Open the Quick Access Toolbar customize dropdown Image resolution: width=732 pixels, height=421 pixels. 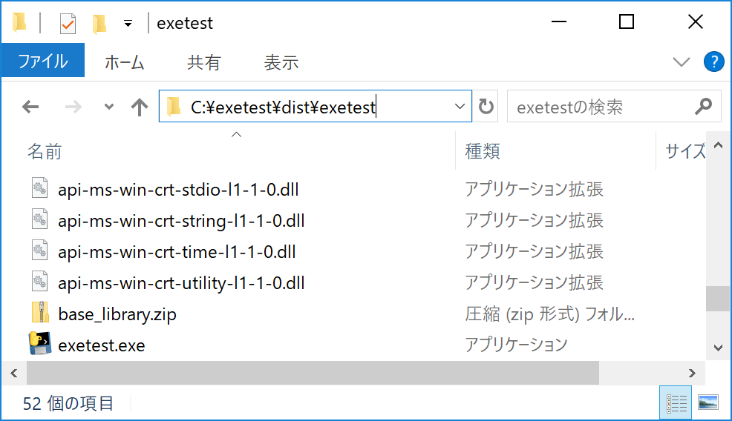[128, 23]
